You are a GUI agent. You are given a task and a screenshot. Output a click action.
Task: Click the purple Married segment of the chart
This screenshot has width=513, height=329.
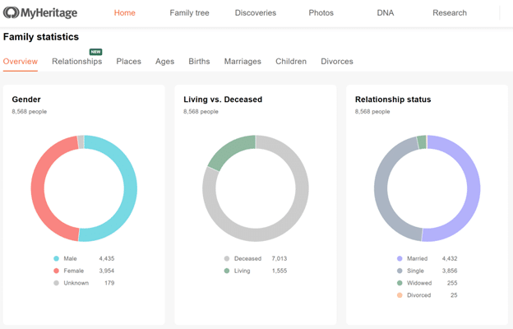[474, 188]
